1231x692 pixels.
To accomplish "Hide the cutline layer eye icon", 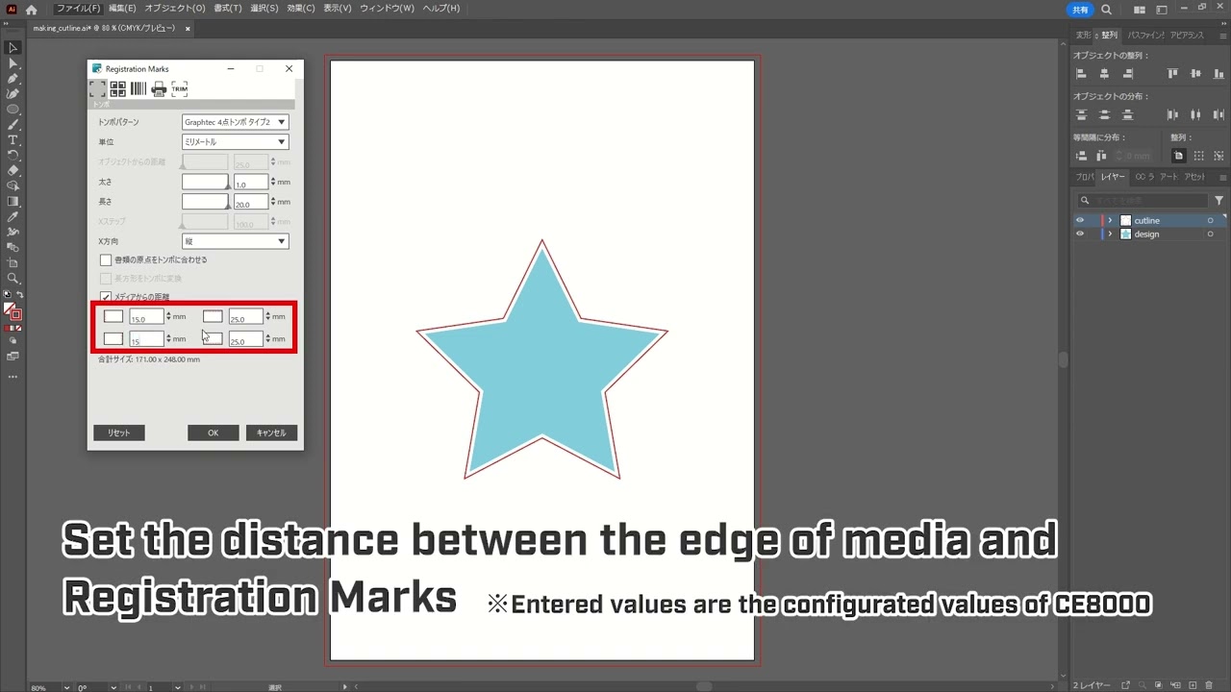I will pyautogui.click(x=1080, y=220).
